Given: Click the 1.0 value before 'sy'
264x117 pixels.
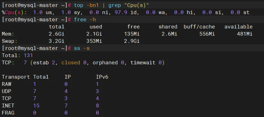Looking at the screenshot, I should 66,12.
